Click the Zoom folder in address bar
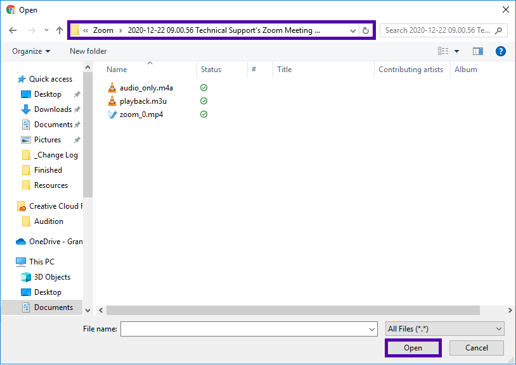Viewport: 516px width, 365px height. click(103, 30)
